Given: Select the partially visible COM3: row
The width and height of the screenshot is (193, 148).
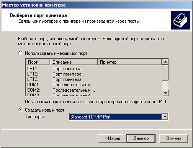Looking at the screenshot, I should [x=94, y=95].
